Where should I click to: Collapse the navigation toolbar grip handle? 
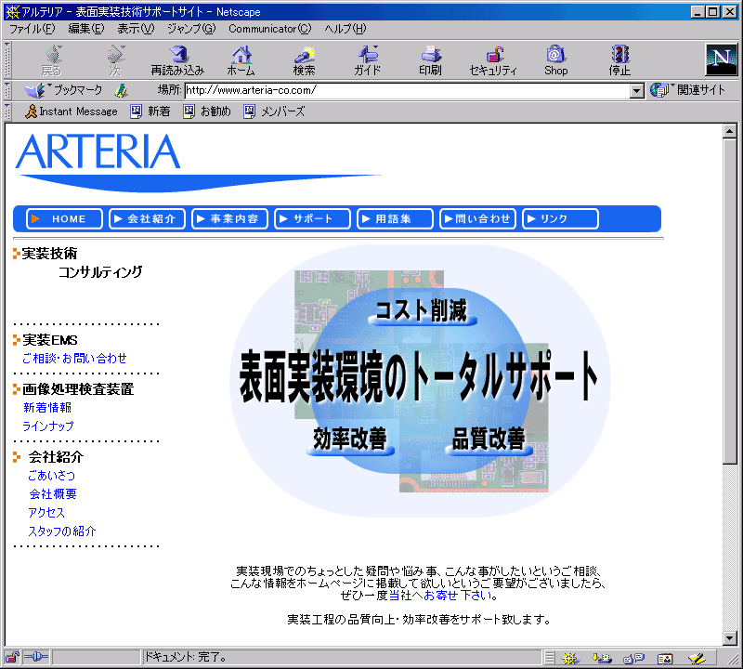(7, 59)
